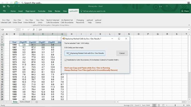Switch to the Home ribbon tab
The width and height of the screenshot is (191, 107).
coord(13,11)
